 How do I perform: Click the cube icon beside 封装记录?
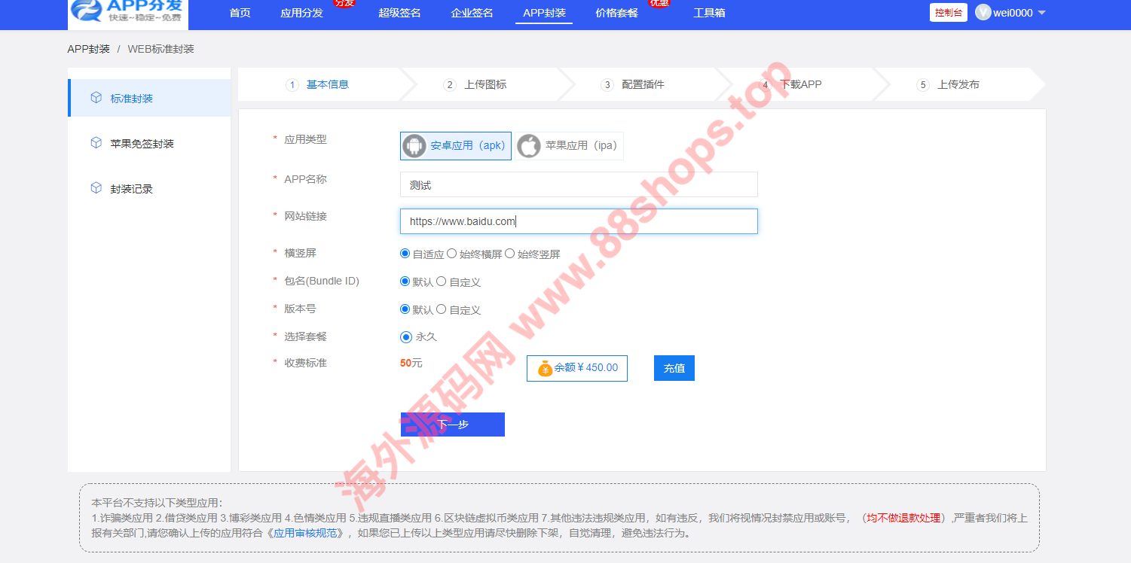coord(96,188)
